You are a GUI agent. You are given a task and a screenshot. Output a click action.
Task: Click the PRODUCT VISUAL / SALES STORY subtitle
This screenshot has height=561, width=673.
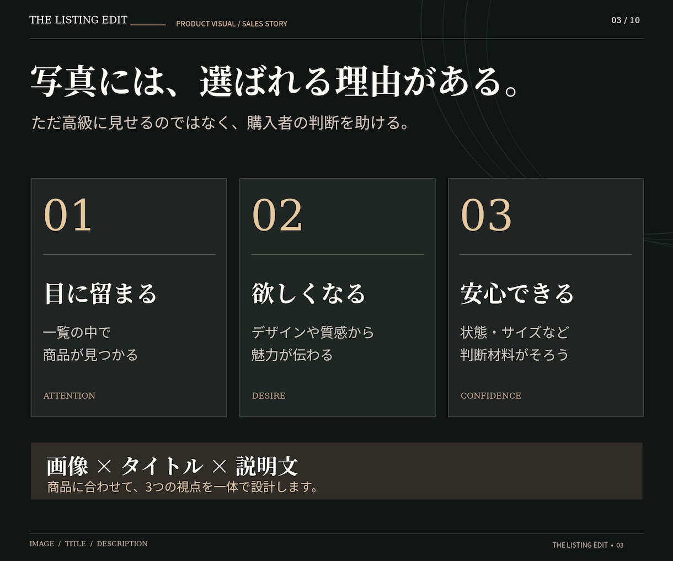pyautogui.click(x=232, y=24)
